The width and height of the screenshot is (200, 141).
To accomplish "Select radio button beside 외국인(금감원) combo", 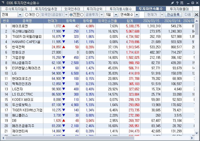I will (x=38, y=15).
